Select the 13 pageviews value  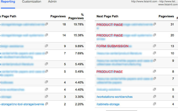click(172, 46)
